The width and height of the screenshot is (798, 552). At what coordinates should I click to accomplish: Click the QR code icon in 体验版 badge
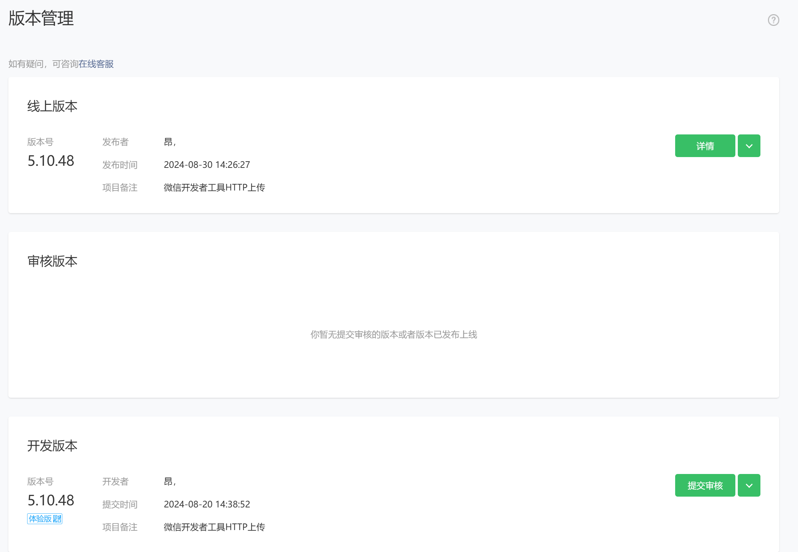[x=57, y=519]
